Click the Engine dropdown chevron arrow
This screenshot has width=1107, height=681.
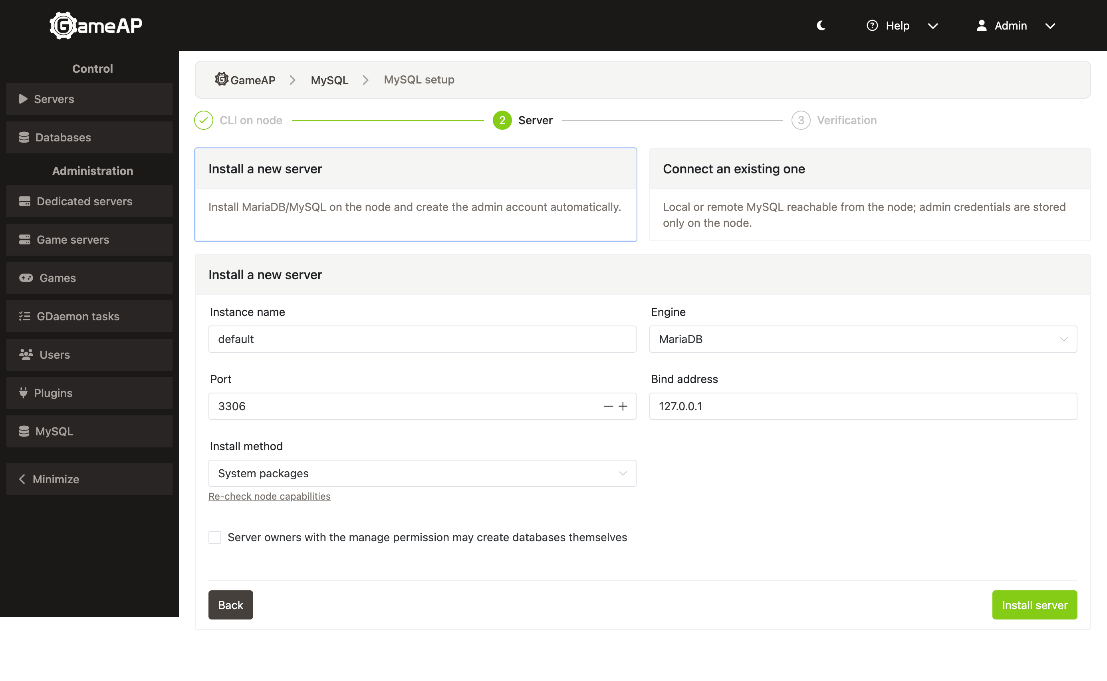coord(1063,339)
